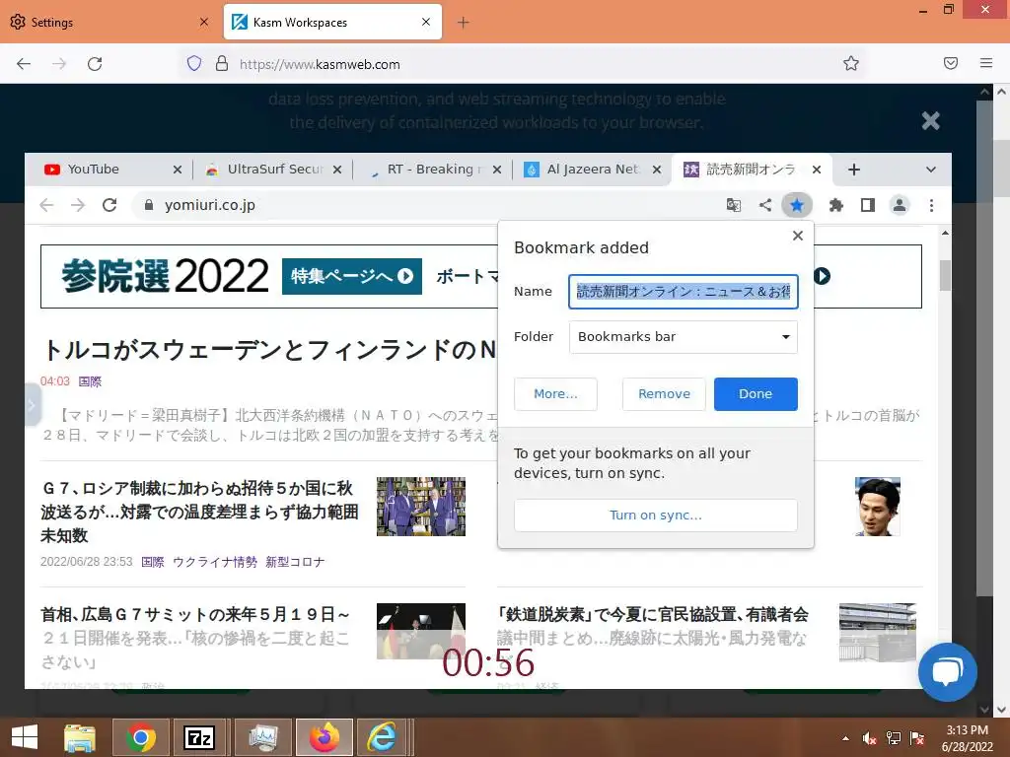Click the More... button
This screenshot has width=1010, height=757.
pyautogui.click(x=555, y=394)
